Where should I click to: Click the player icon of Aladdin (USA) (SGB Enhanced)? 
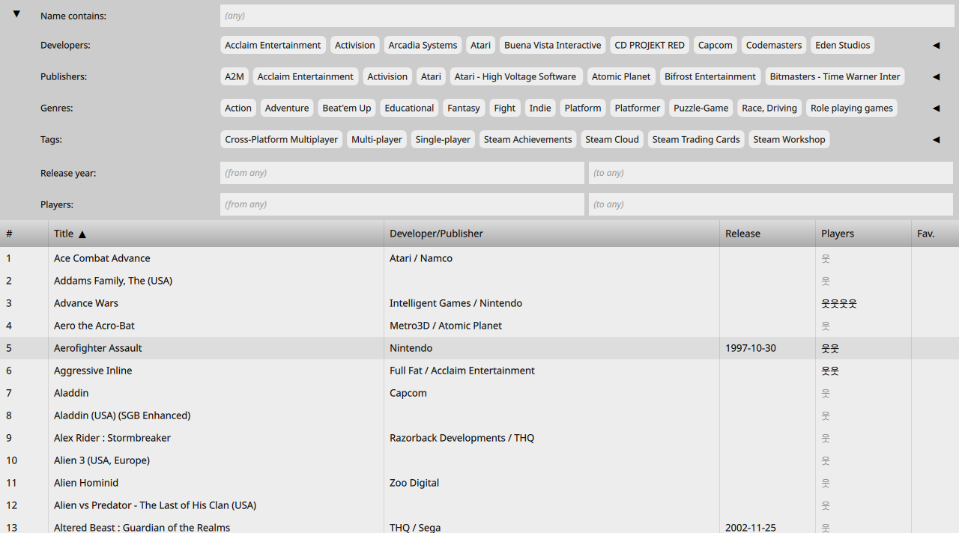pyautogui.click(x=826, y=415)
